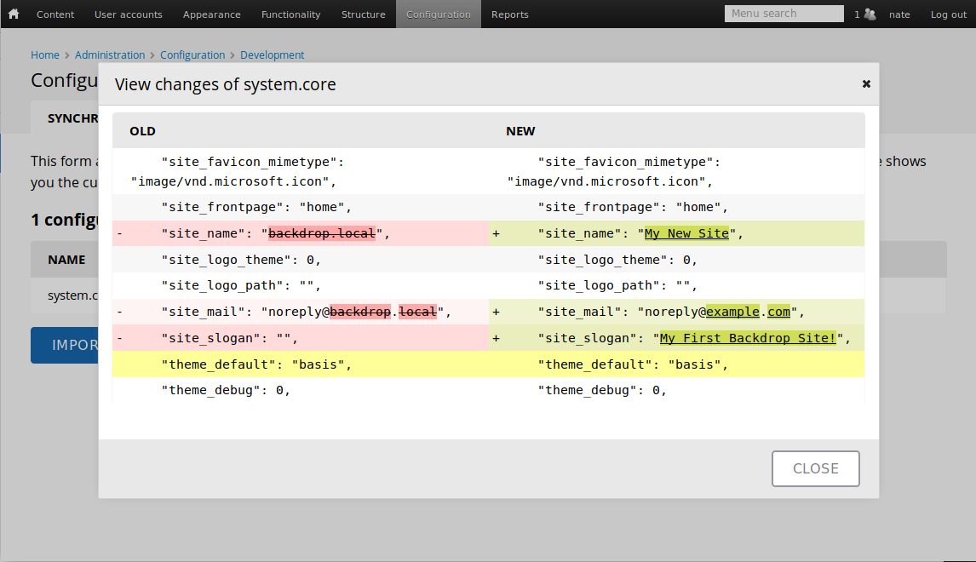This screenshot has height=562, width=976.
Task: Open the Functionality menu
Action: click(290, 14)
